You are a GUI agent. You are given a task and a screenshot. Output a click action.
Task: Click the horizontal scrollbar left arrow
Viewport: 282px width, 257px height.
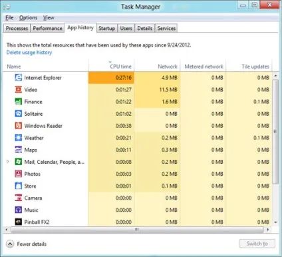tap(7, 230)
